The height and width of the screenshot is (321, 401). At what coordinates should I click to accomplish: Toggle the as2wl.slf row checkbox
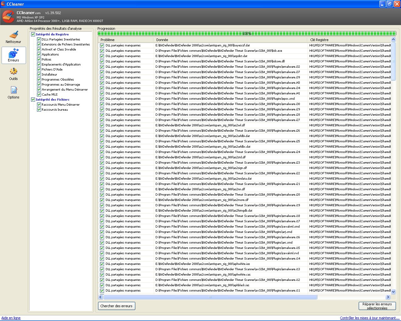102,125
